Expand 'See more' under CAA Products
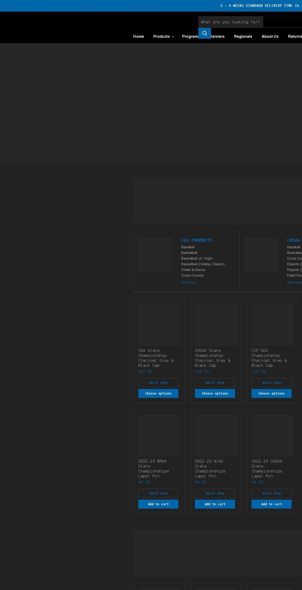This screenshot has width=302, height=590. pyautogui.click(x=189, y=283)
